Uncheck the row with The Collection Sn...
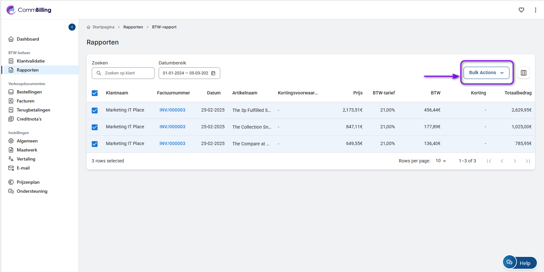 point(95,127)
